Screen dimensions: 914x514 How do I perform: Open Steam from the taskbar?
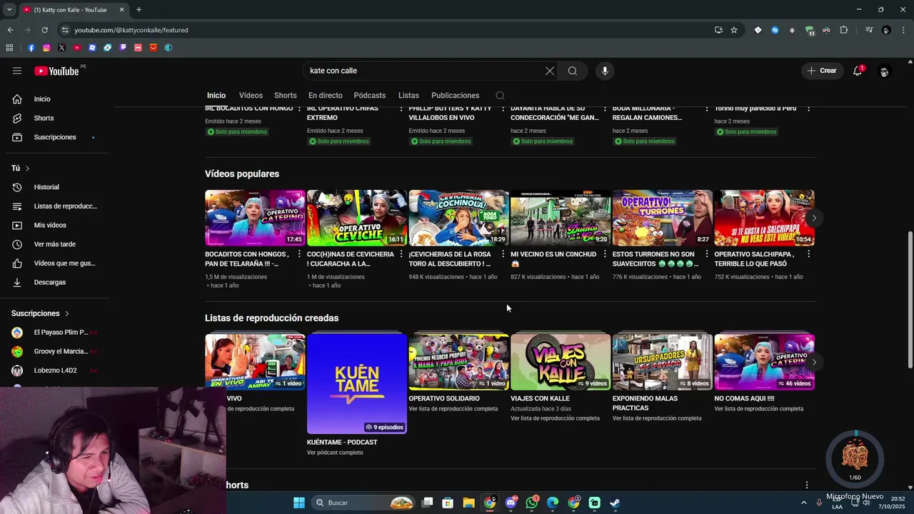click(x=615, y=503)
